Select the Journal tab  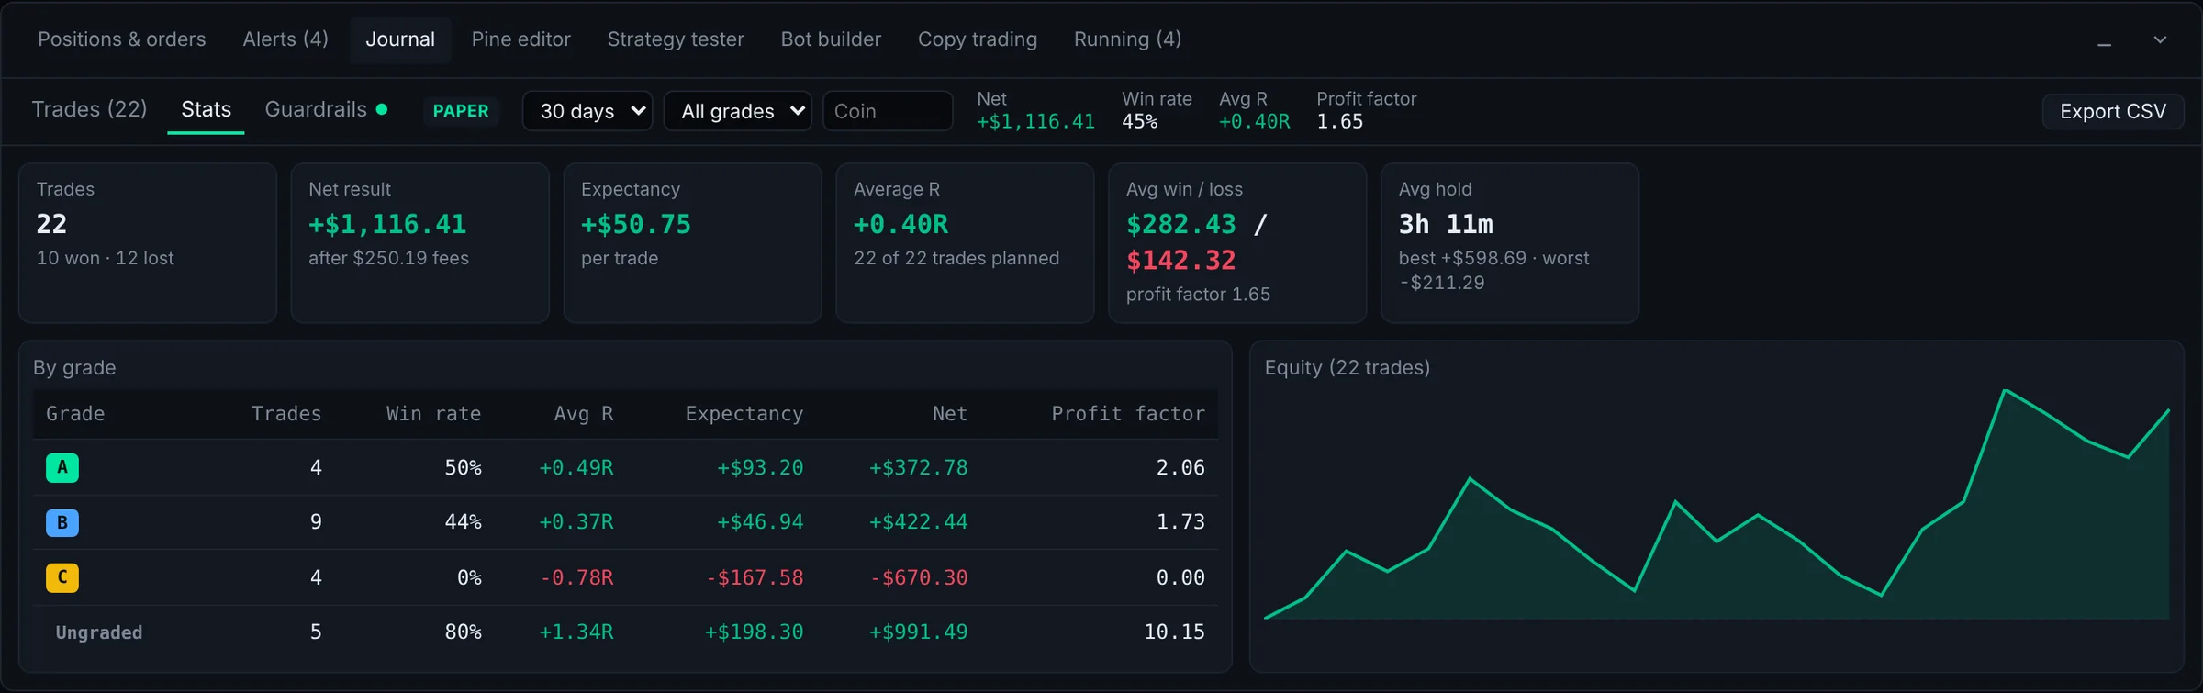[400, 39]
